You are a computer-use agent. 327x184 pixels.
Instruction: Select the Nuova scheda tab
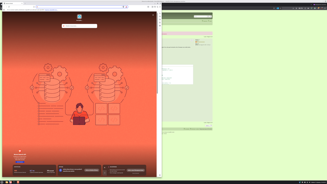(13, 3)
